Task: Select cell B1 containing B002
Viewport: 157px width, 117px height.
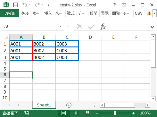Action: (44, 44)
